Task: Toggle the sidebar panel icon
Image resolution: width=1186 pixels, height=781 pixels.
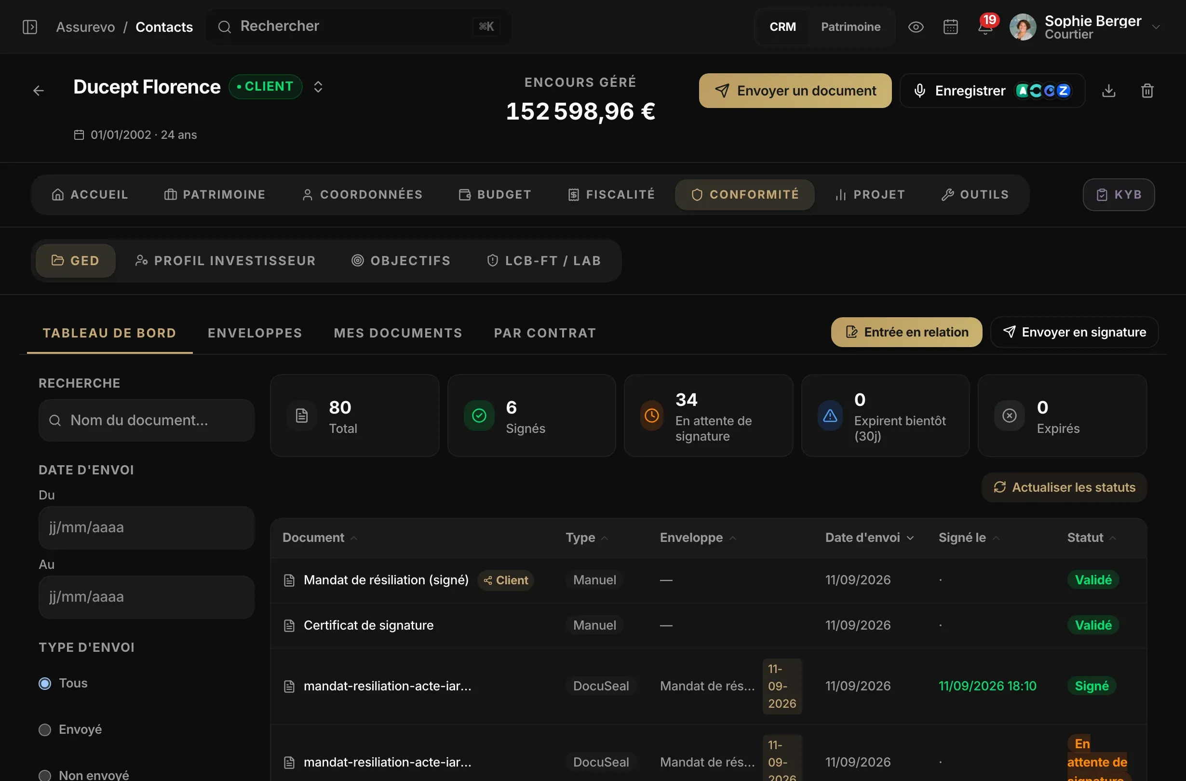Action: coord(30,27)
